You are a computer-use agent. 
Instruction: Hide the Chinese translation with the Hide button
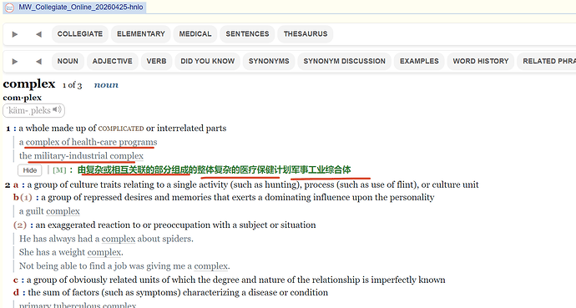point(30,170)
